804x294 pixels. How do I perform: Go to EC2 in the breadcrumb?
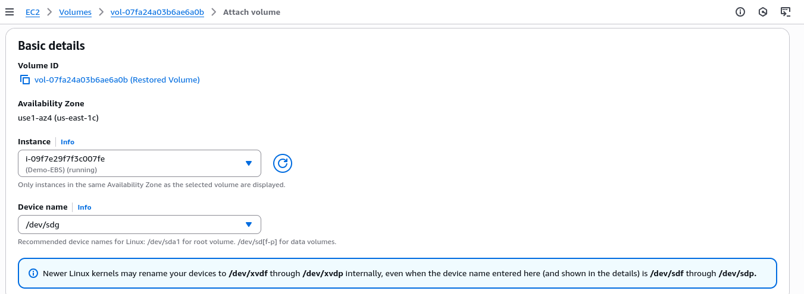[x=32, y=12]
